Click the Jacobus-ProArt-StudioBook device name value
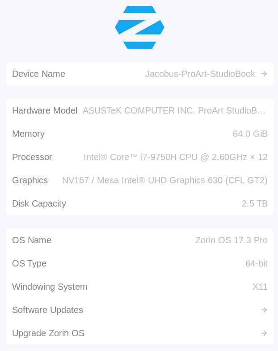 click(200, 74)
